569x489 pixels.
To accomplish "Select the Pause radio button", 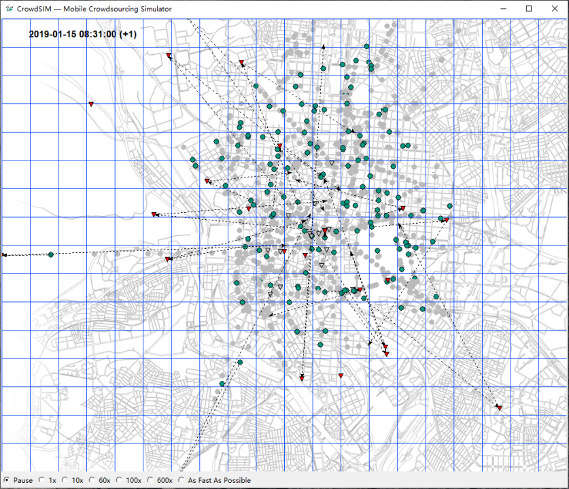I will click(7, 480).
